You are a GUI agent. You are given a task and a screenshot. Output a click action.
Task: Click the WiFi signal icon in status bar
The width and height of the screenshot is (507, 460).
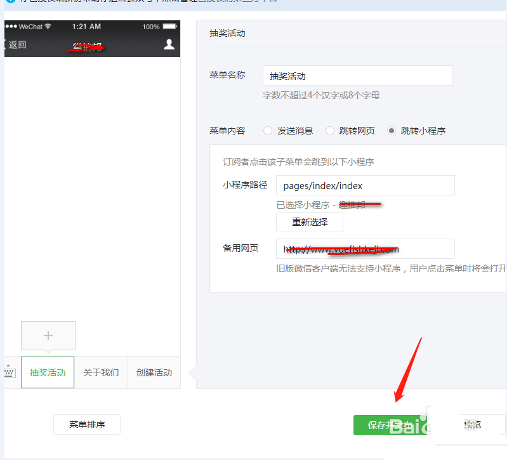coord(48,27)
